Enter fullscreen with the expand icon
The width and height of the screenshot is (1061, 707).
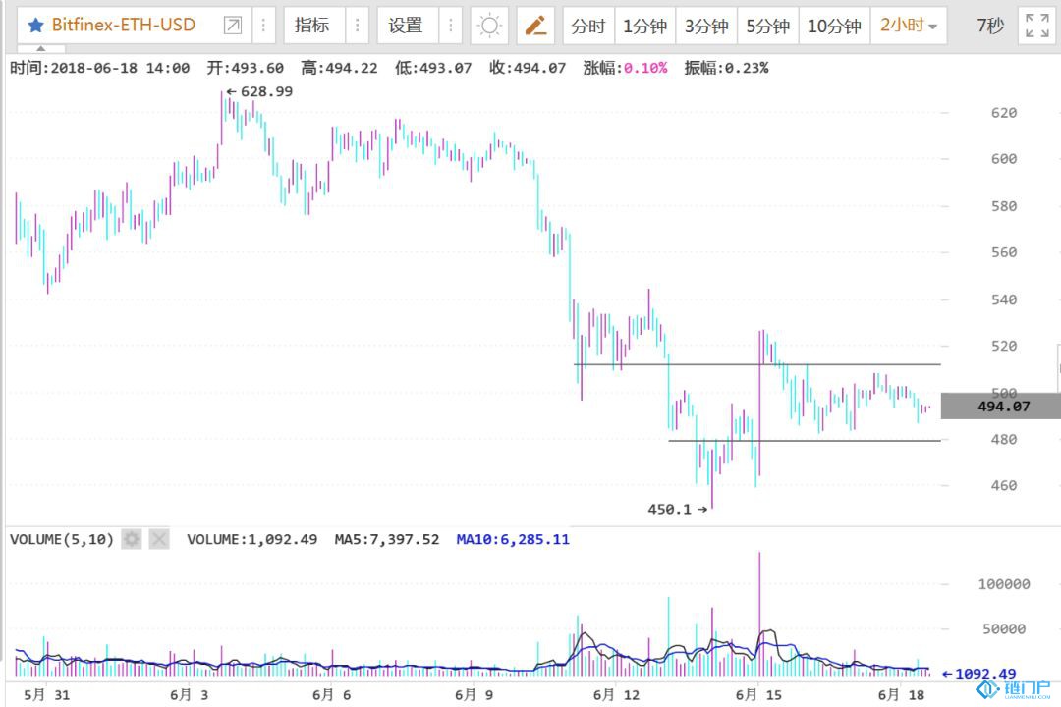click(1036, 27)
